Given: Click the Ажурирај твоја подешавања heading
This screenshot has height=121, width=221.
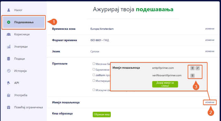Looking at the screenshot, I should [x=133, y=9].
